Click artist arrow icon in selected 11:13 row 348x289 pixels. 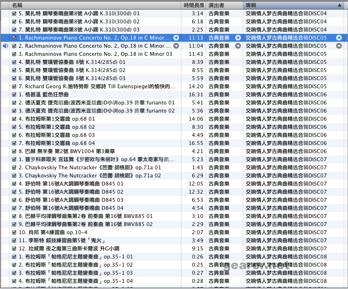(x=238, y=38)
